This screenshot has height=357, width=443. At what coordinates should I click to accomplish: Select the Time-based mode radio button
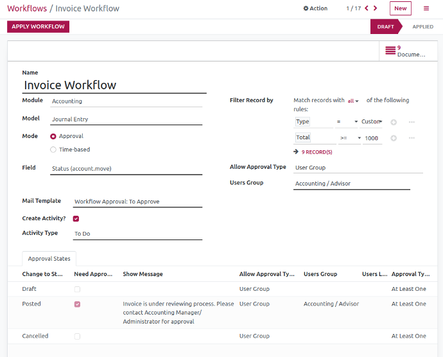(x=53, y=150)
